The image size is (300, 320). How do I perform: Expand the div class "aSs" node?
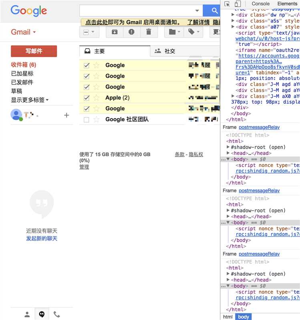[233, 20]
